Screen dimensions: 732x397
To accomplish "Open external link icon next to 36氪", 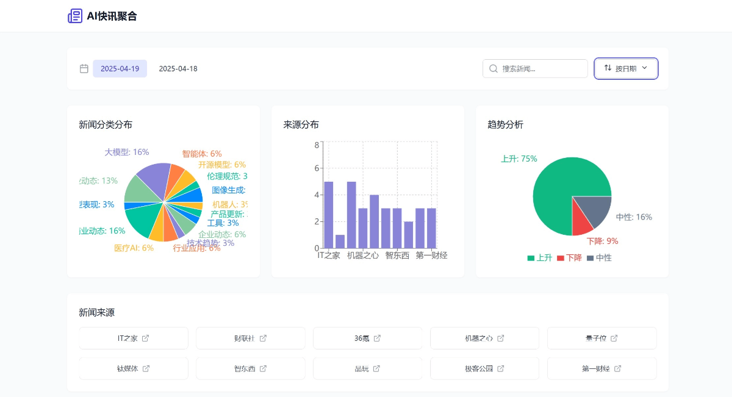I will [377, 338].
